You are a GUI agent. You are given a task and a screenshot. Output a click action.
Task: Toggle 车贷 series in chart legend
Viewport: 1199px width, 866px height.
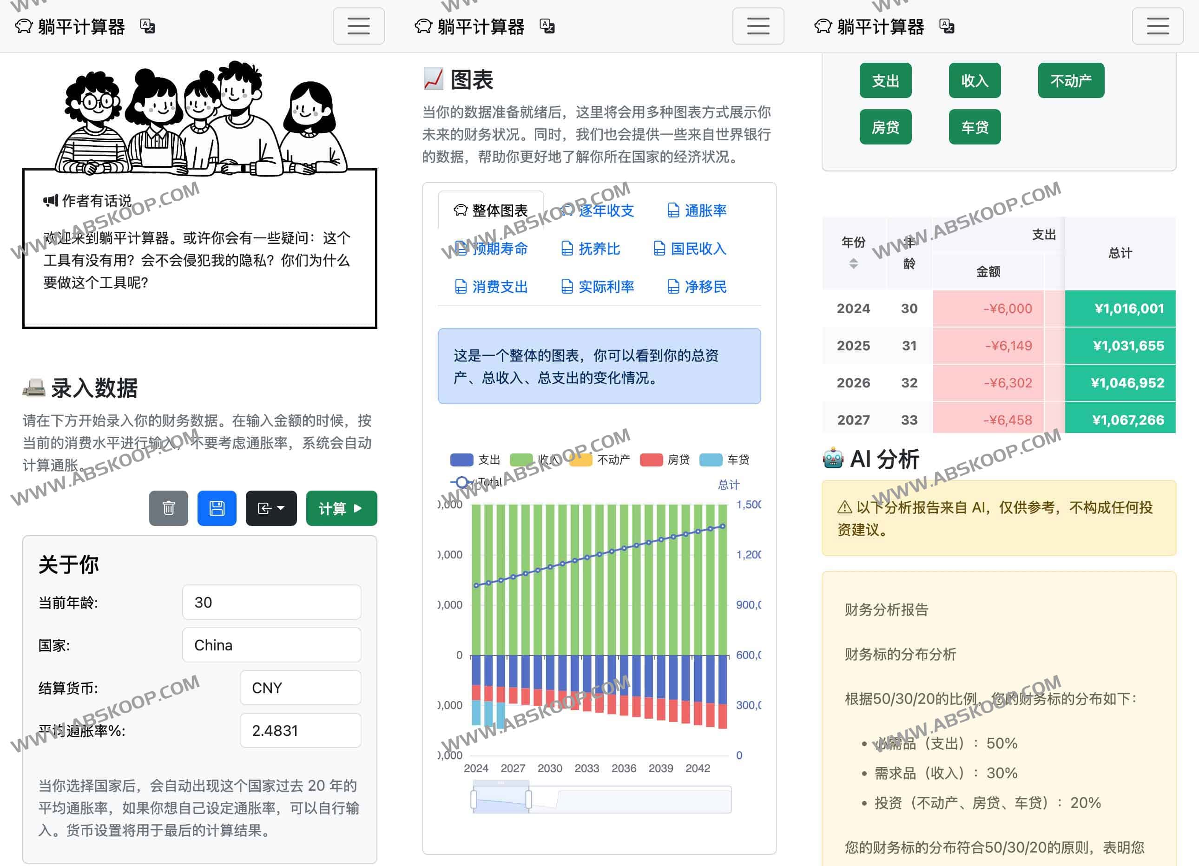[x=724, y=459]
